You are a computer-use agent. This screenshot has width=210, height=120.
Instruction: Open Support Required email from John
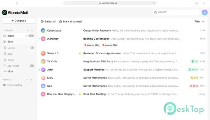point(123,70)
